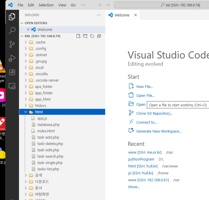
Task: Switch to the Welcome tab
Action: click(122, 15)
